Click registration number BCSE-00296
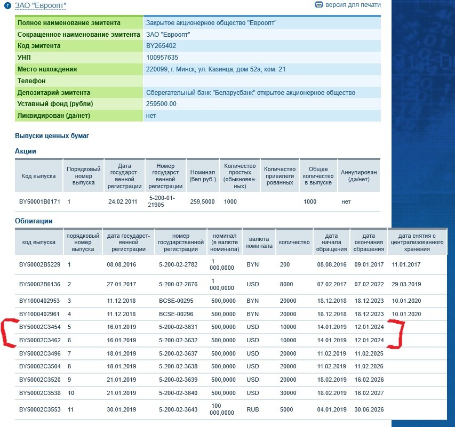455x427 pixels. click(176, 314)
